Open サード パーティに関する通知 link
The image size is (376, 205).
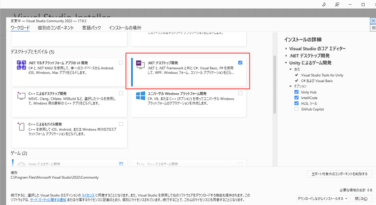tap(48, 200)
